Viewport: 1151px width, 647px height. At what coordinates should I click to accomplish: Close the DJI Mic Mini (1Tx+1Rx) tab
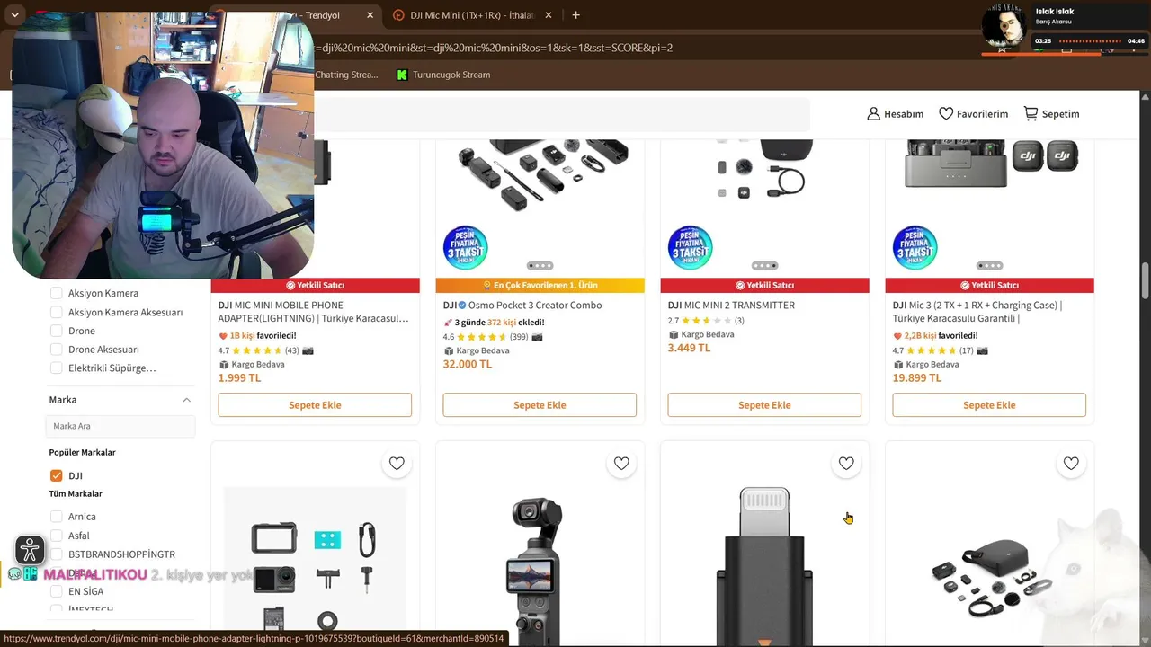tap(549, 15)
